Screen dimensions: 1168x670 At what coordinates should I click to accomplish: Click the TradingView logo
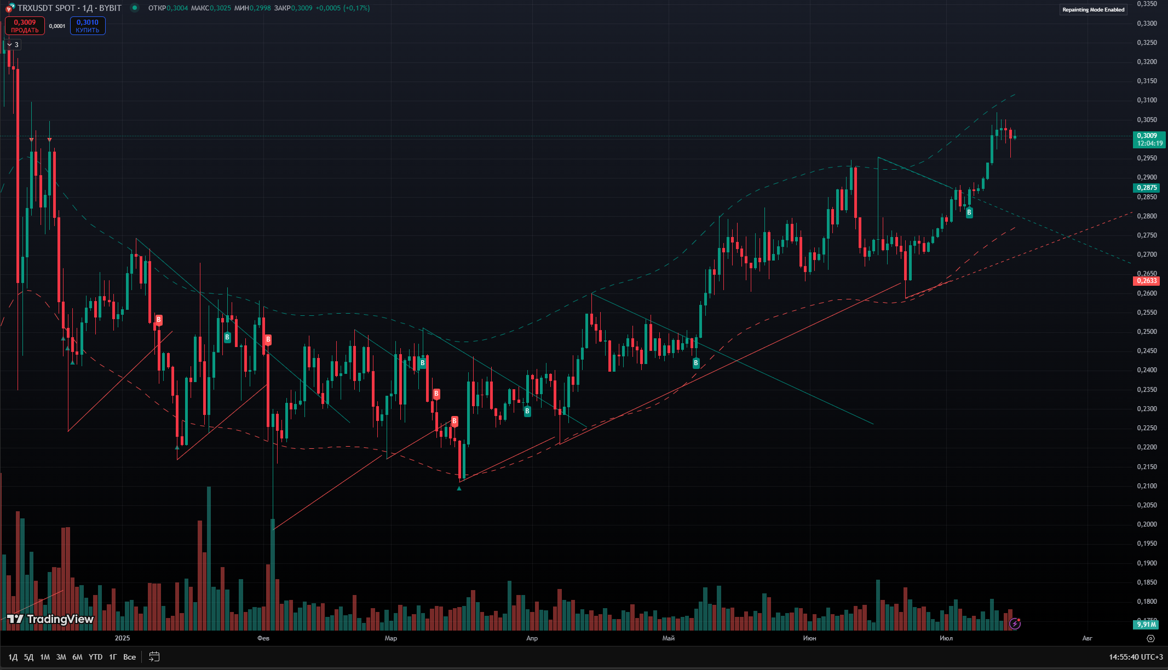(x=50, y=619)
